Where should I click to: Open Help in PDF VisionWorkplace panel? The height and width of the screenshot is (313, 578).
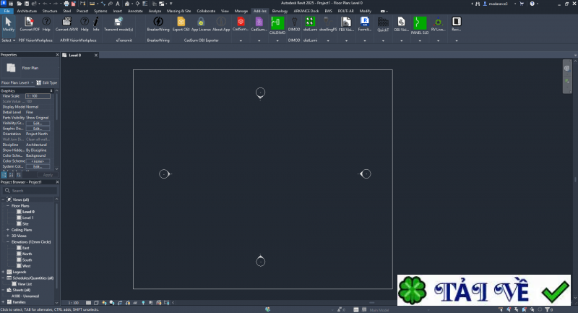coord(46,24)
